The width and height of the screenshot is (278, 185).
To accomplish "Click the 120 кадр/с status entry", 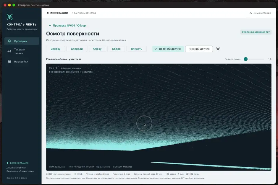I will (x=171, y=174).
